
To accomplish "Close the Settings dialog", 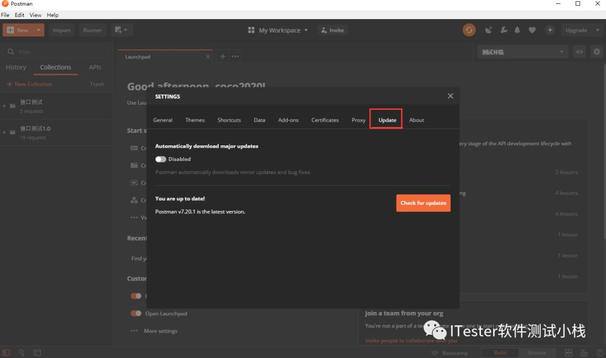I will coord(450,96).
